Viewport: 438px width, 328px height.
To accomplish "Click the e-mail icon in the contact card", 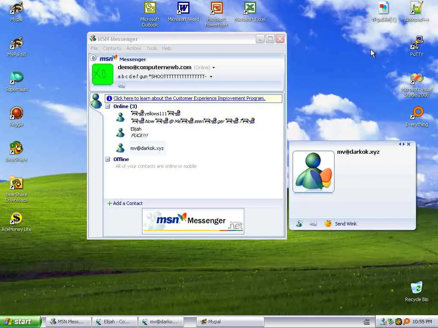I will [313, 223].
